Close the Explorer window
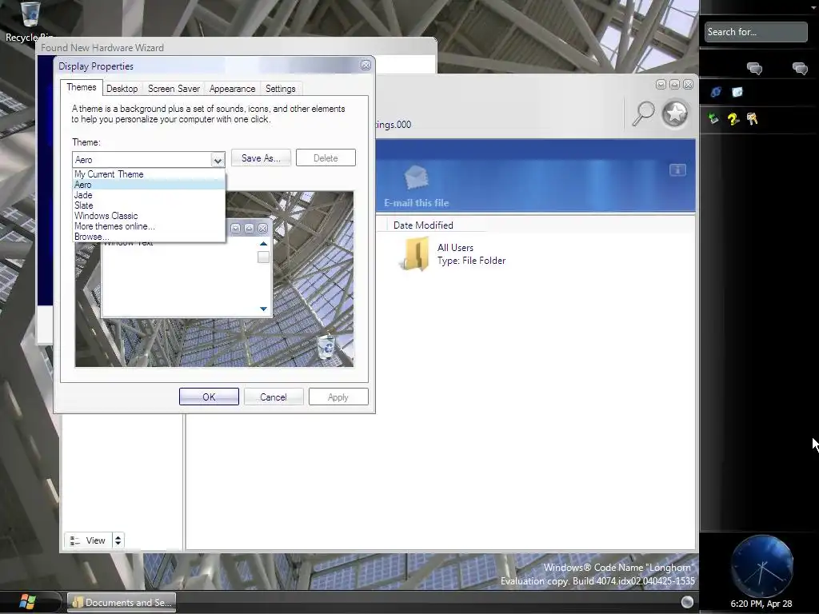 pyautogui.click(x=688, y=84)
